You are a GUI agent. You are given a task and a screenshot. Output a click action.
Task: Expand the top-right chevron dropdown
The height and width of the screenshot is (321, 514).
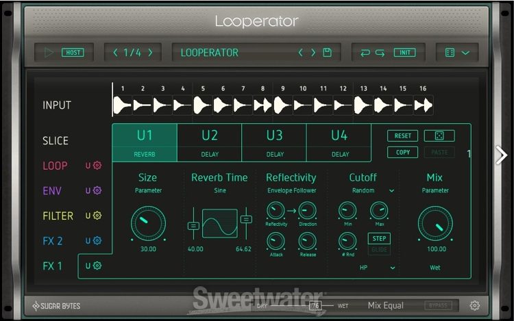(465, 53)
